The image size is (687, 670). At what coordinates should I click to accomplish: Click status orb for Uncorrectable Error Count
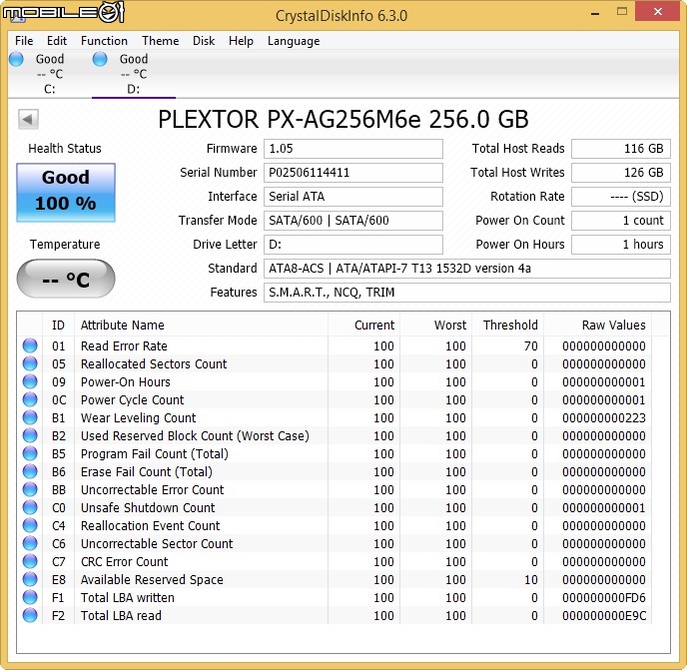[x=30, y=489]
